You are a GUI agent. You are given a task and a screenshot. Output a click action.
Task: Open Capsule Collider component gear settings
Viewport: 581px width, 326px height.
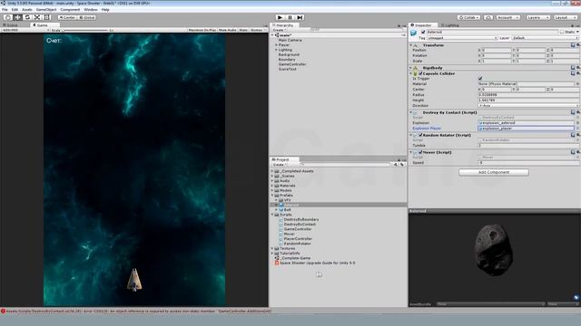(x=577, y=73)
